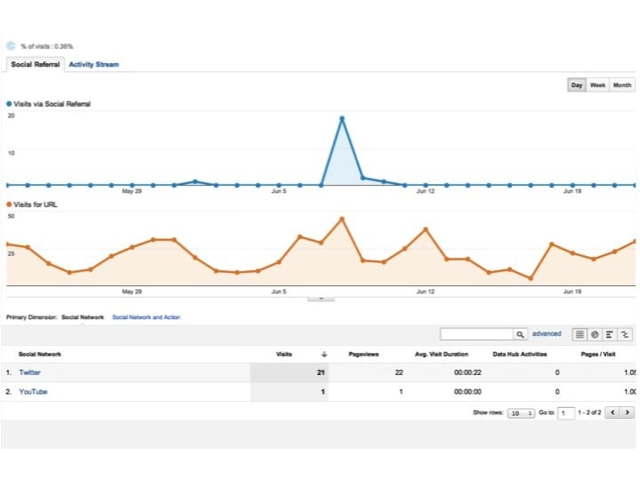This screenshot has height=480, width=640.
Task: Open the Twitter social network link
Action: point(29,372)
